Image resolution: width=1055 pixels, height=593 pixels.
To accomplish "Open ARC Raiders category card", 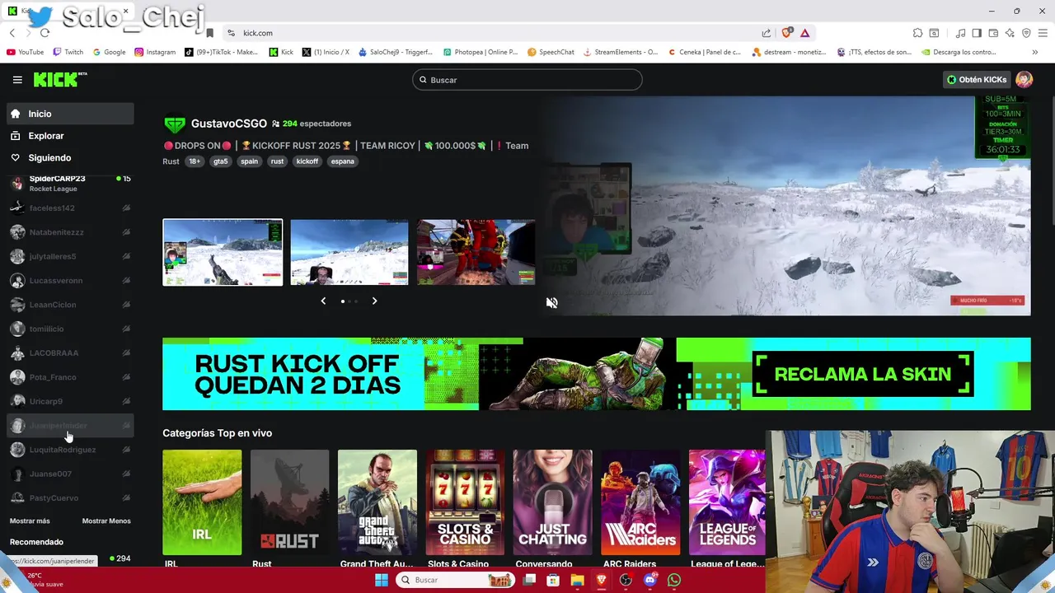I will 640,502.
